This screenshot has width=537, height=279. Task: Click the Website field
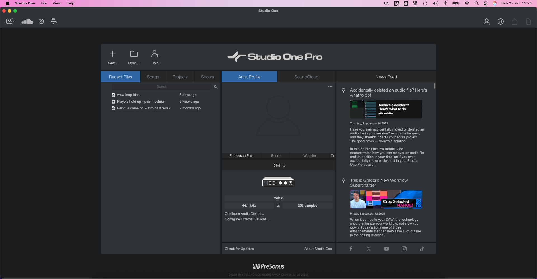pos(310,156)
